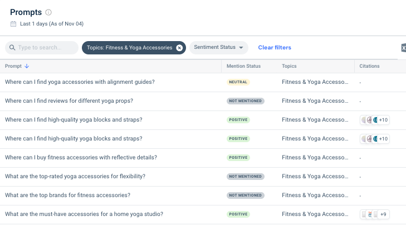Click the Prompts page heading

coord(26,12)
